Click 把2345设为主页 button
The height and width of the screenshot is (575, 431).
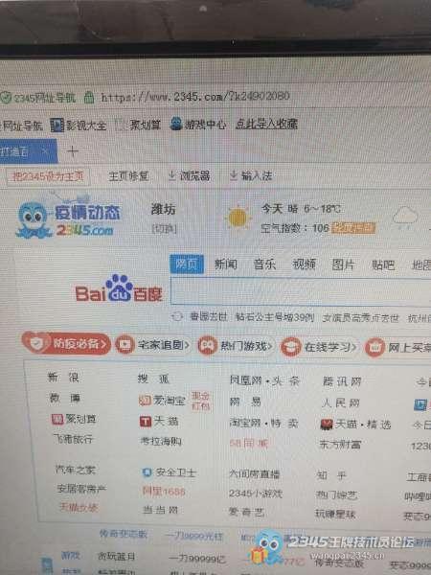click(48, 176)
